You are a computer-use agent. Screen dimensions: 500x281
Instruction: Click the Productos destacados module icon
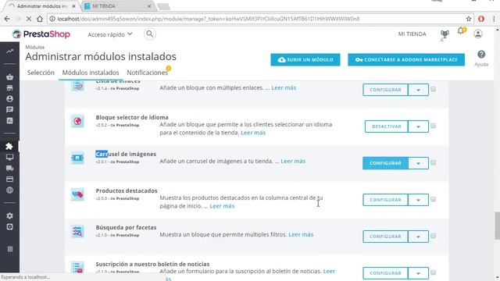[77, 194]
